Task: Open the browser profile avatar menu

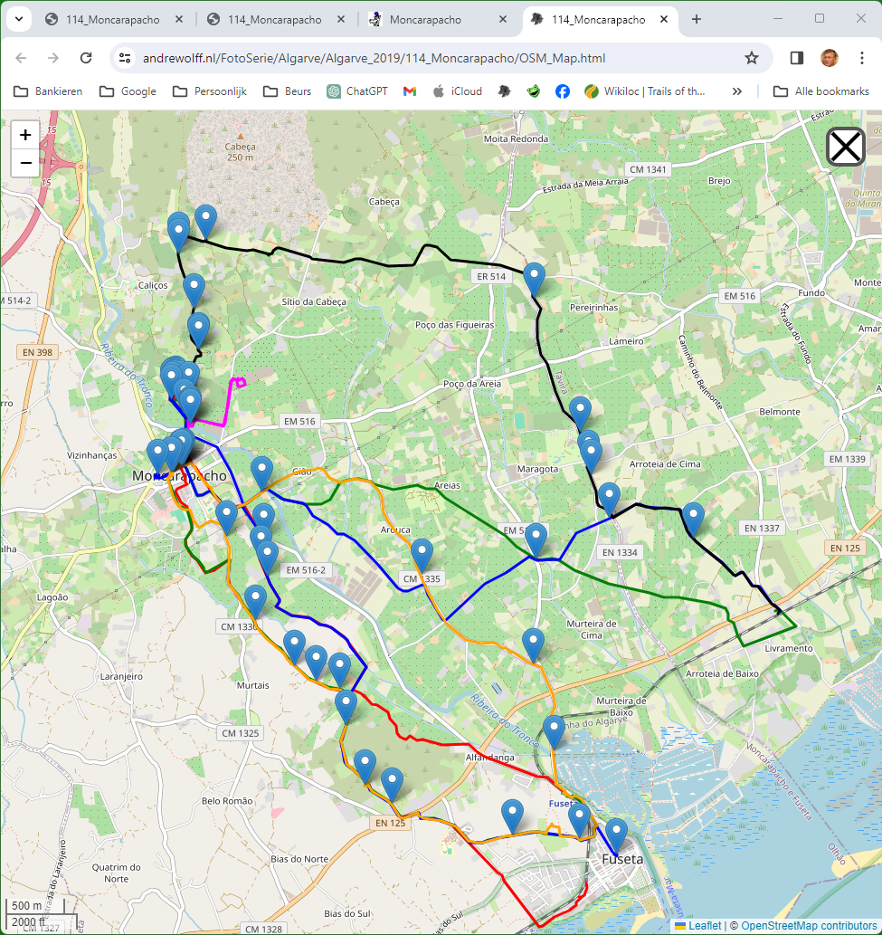Action: click(x=830, y=57)
